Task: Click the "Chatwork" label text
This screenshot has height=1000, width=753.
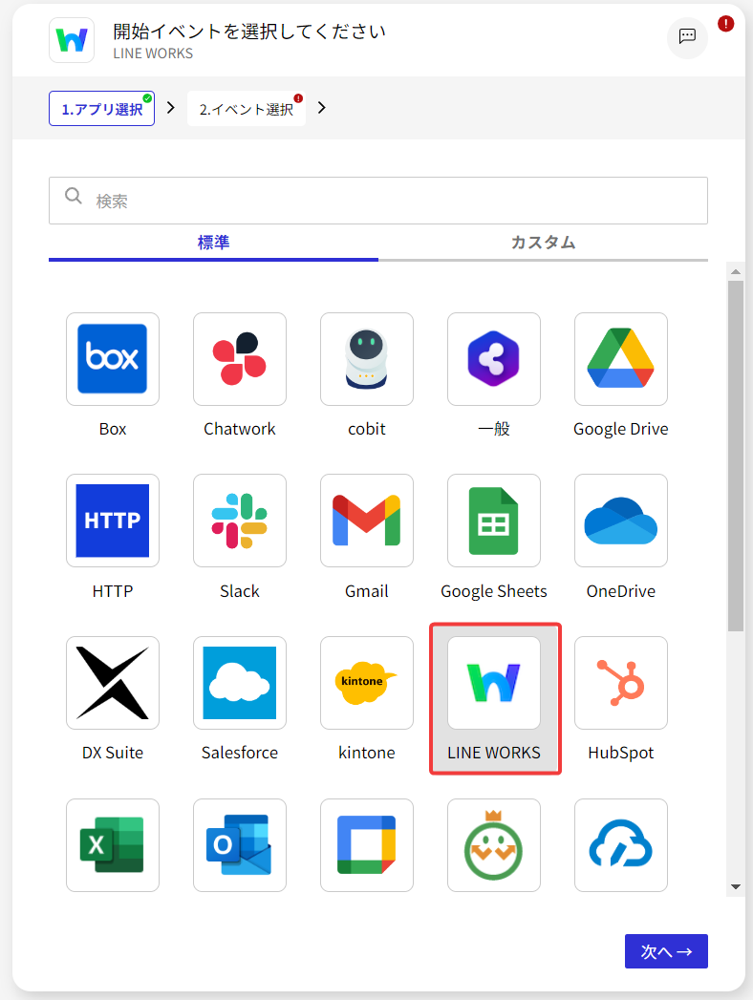Action: coord(239,429)
